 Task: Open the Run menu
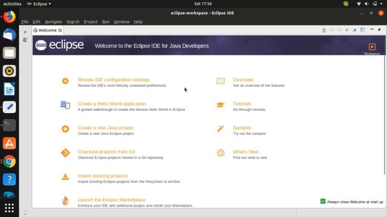(x=106, y=22)
